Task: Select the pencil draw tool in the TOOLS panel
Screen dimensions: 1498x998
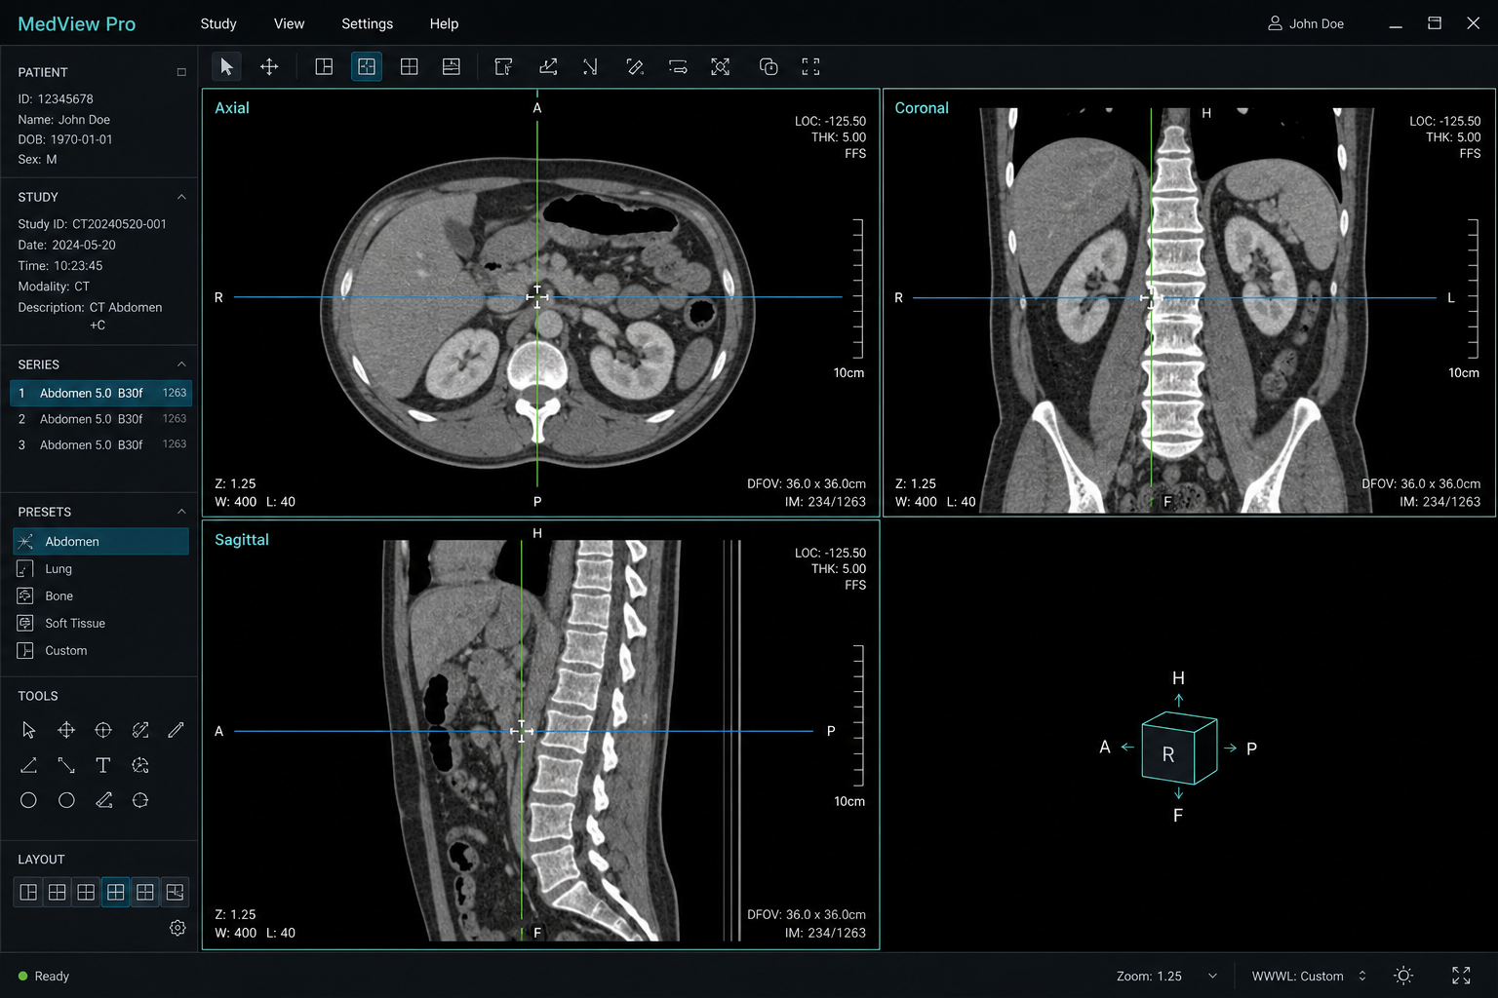Action: pyautogui.click(x=176, y=730)
